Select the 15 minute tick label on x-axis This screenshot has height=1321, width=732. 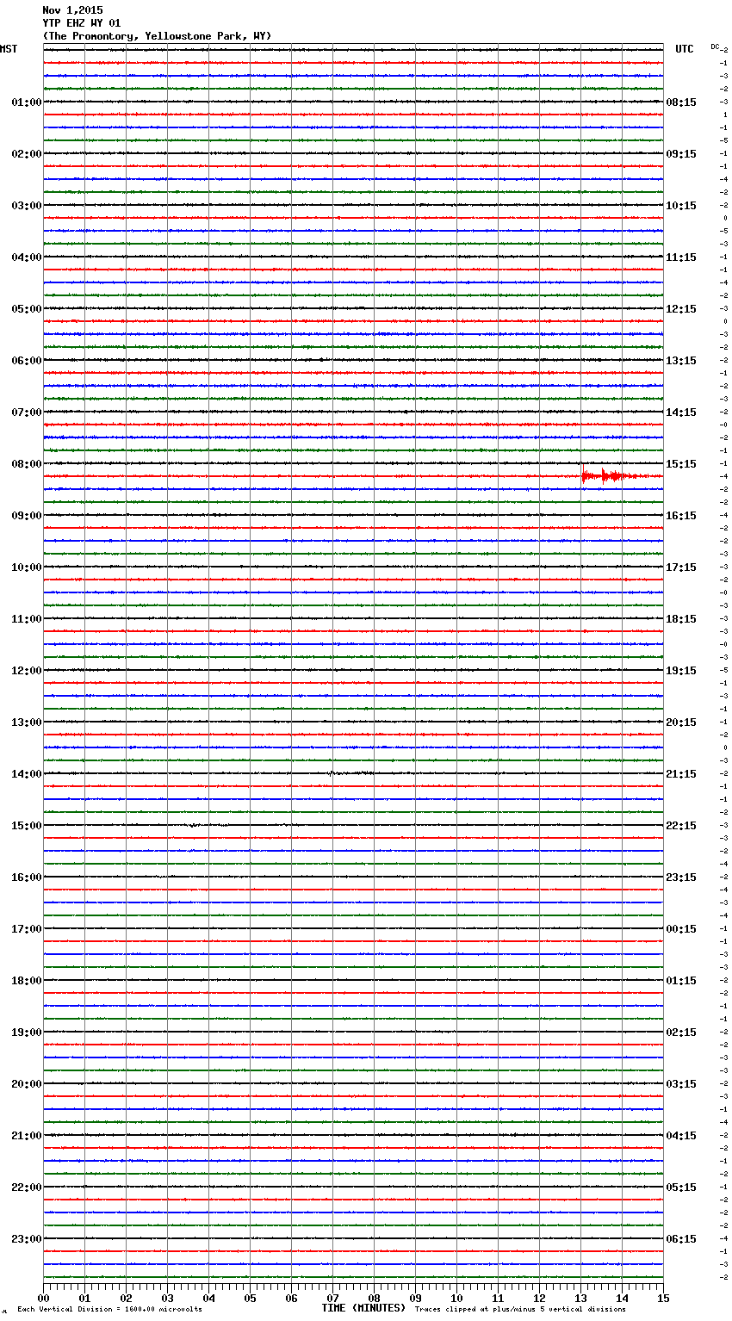[x=663, y=1298]
